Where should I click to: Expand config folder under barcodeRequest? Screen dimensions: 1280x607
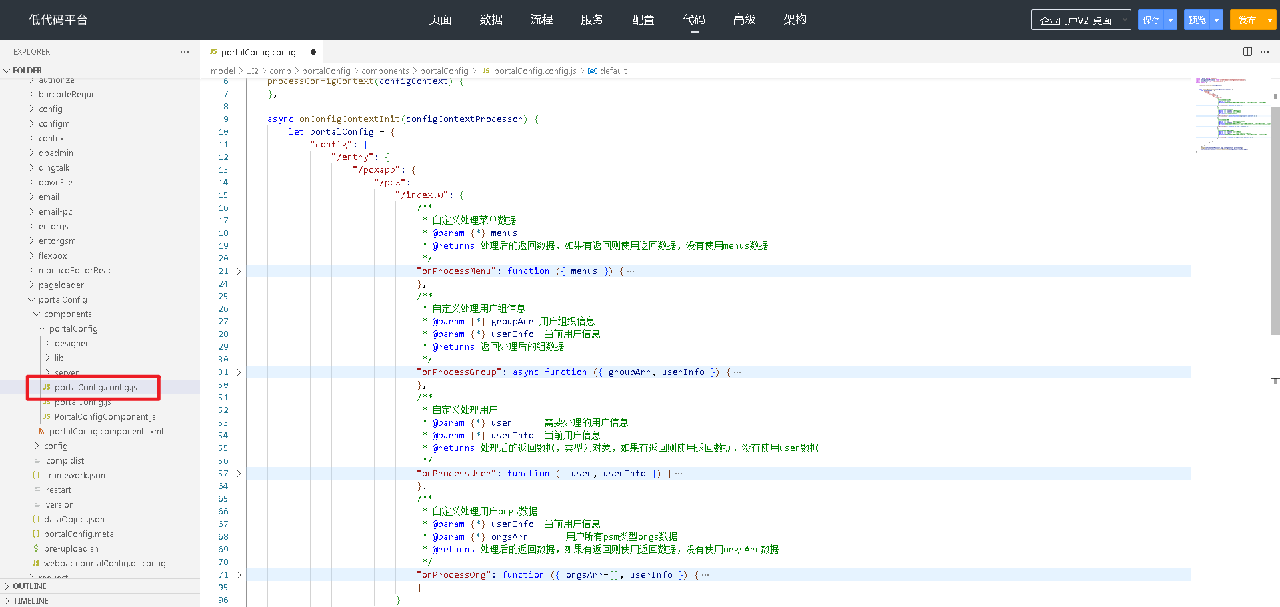(x=50, y=109)
